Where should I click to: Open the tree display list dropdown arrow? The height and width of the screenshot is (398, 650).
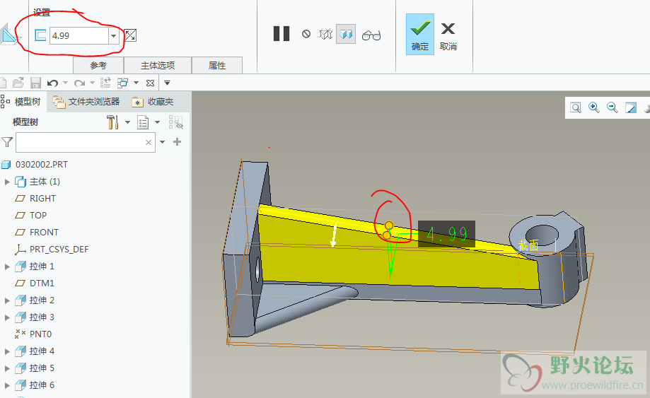click(158, 122)
